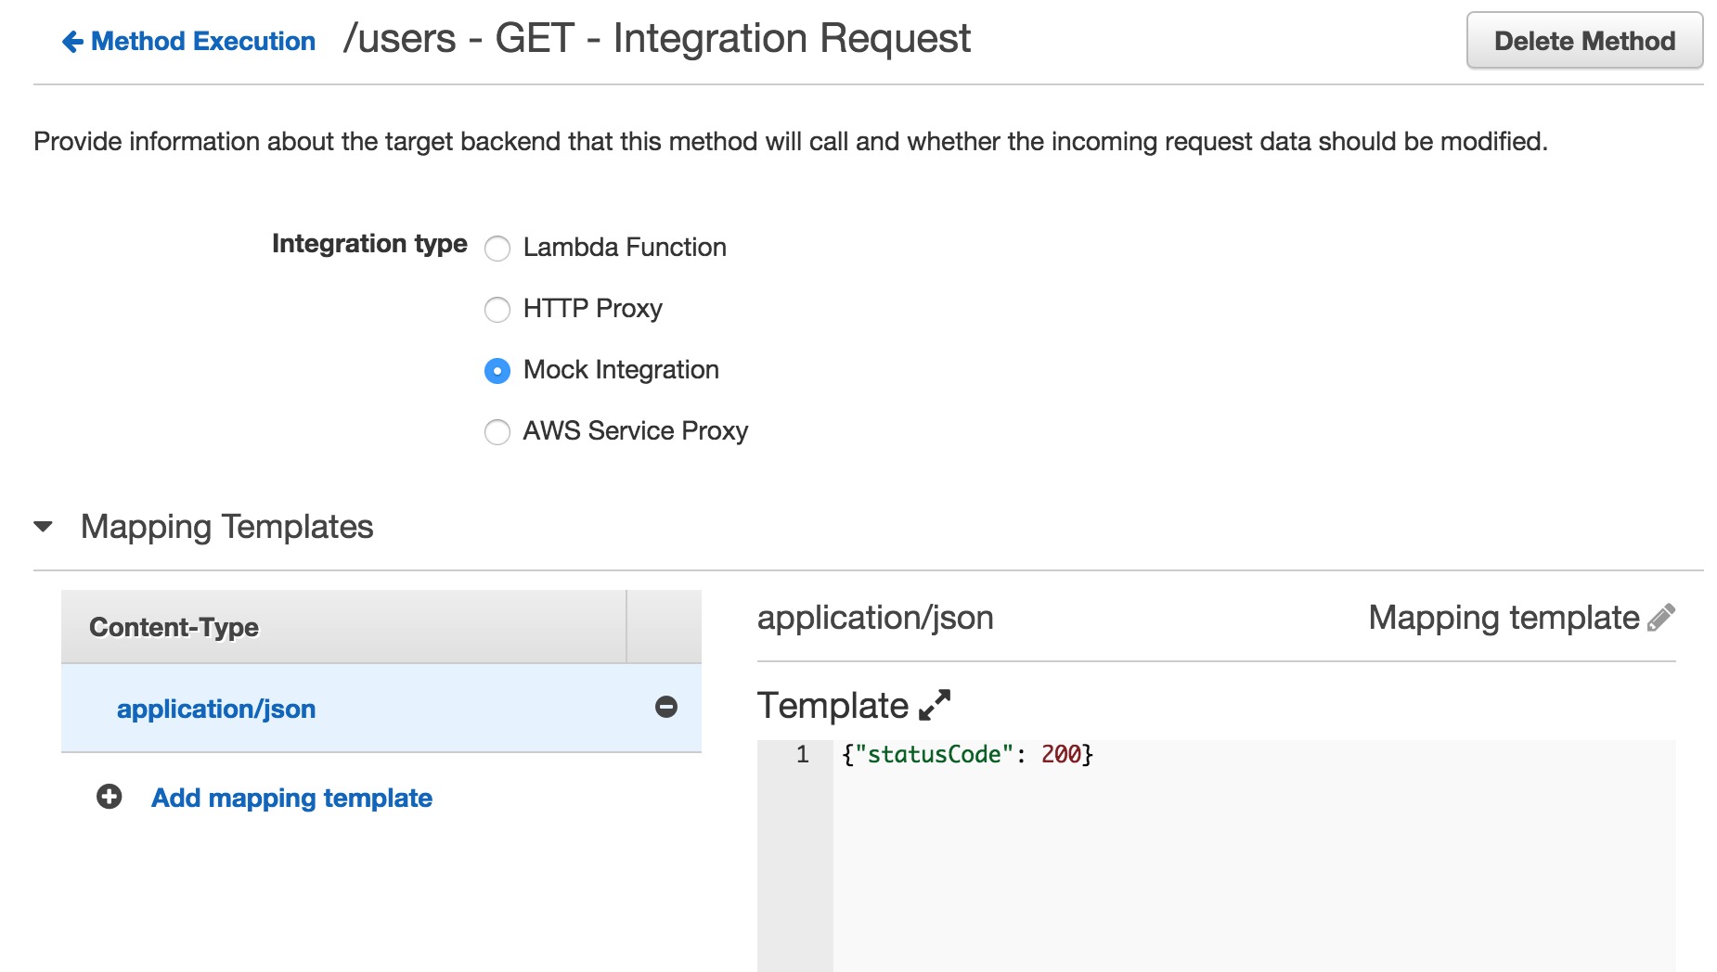
Task: Click the disclosure triangle beside Mapping Templates
Action: [42, 527]
